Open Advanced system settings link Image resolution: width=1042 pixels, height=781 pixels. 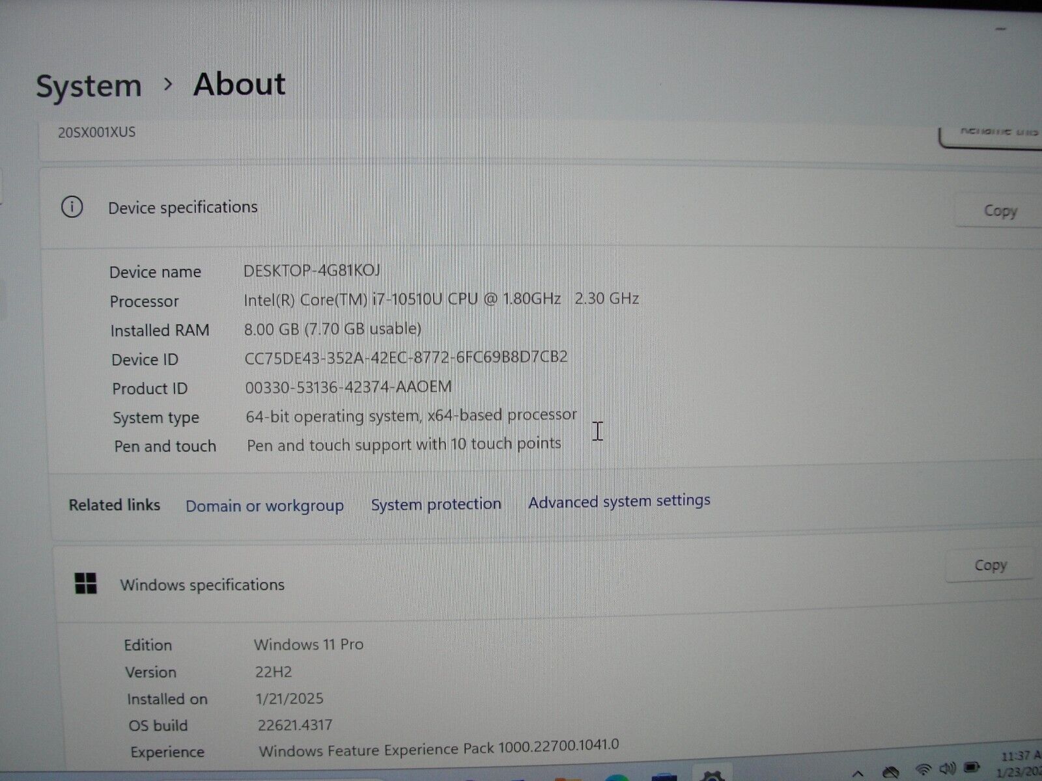tap(619, 501)
